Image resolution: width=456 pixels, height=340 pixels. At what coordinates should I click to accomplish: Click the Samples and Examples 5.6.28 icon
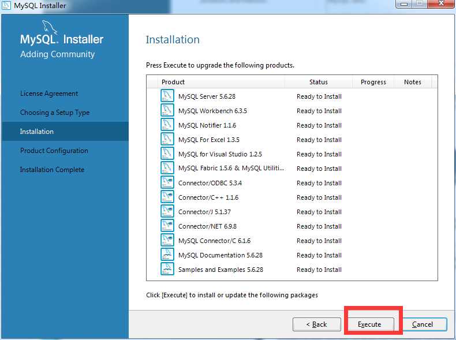click(167, 269)
